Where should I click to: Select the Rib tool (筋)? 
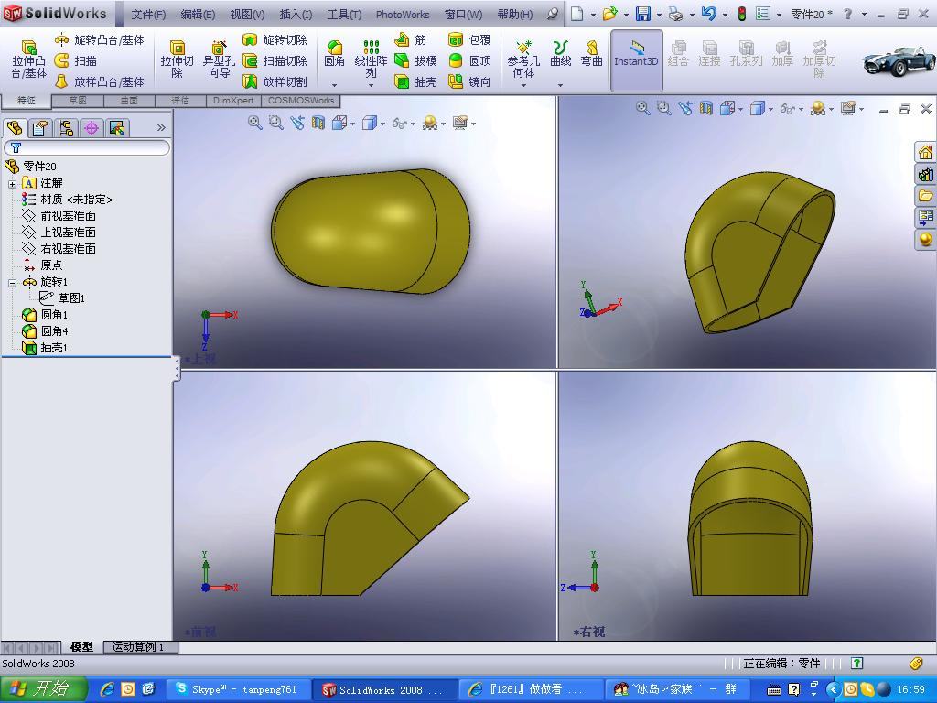(411, 40)
